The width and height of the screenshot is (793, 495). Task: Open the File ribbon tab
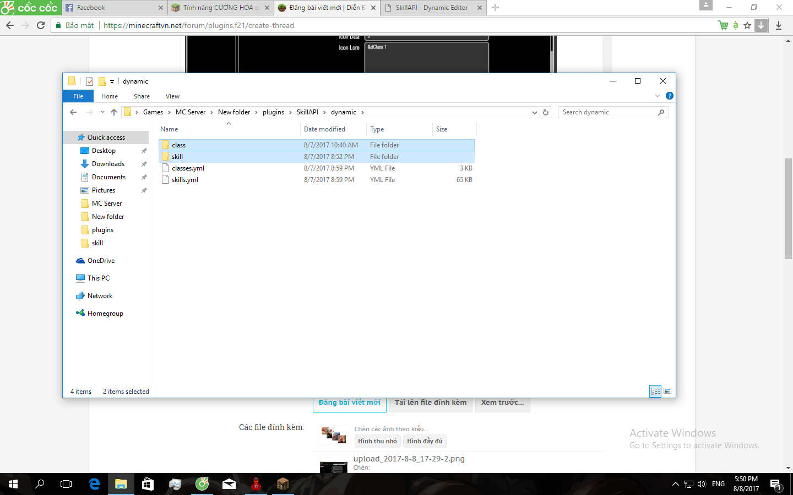click(78, 96)
